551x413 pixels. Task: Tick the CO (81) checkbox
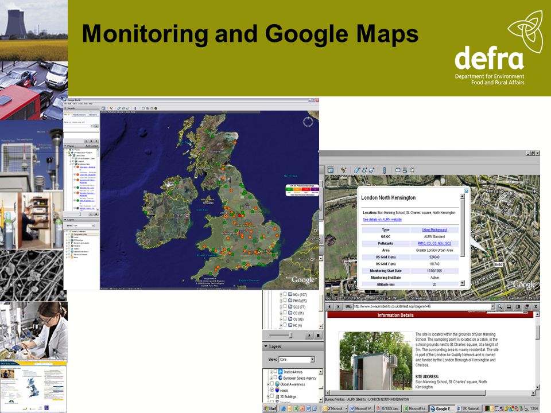pos(285,313)
